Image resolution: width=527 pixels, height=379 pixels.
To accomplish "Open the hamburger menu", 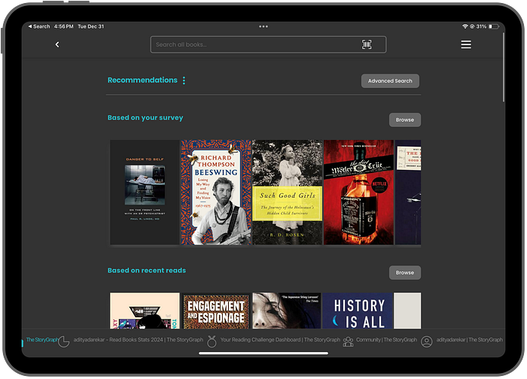I will pos(466,44).
